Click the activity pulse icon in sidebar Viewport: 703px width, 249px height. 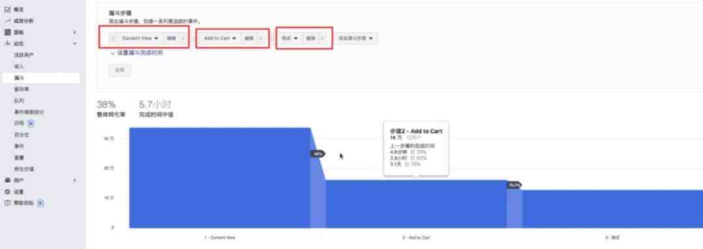(8, 43)
